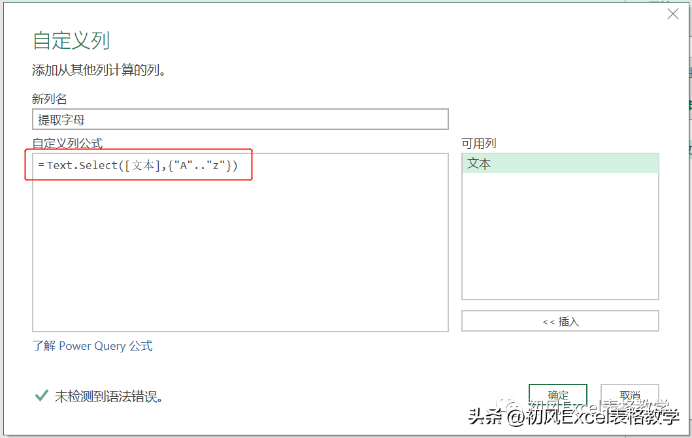The image size is (692, 438).
Task: Select 文本 in the 可用列 list
Action: [x=560, y=163]
